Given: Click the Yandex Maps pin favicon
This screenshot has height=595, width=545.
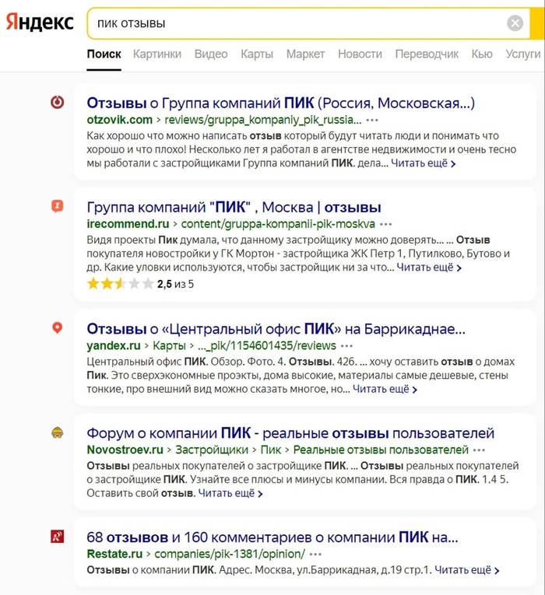Looking at the screenshot, I should point(58,328).
